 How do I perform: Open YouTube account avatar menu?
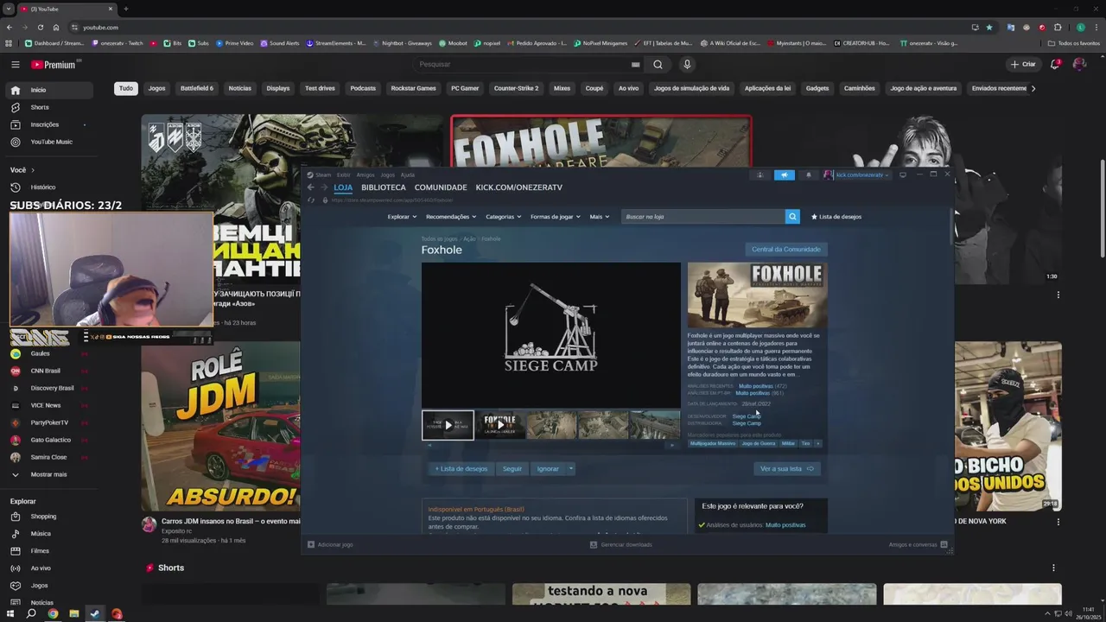pos(1079,64)
